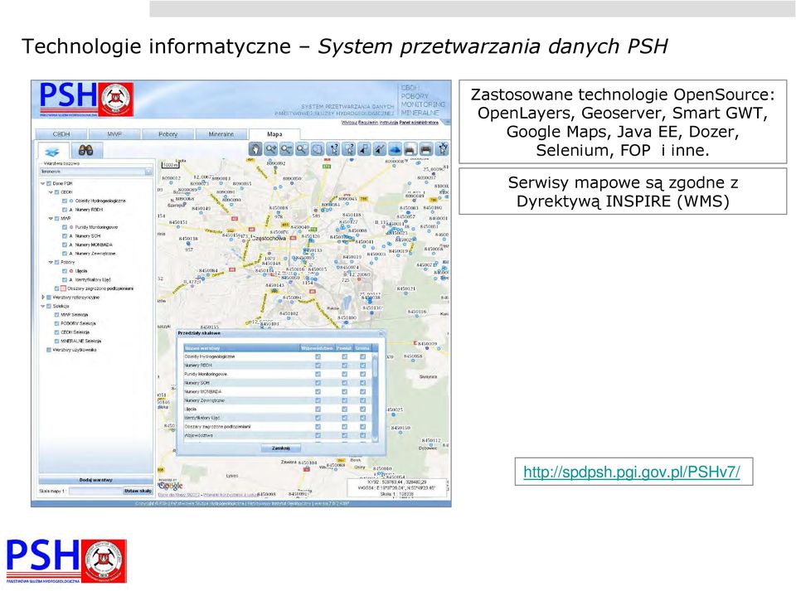The height and width of the screenshot is (591, 796).
Task: Open the Warstwa bazowa dropdown
Action: click(95, 172)
